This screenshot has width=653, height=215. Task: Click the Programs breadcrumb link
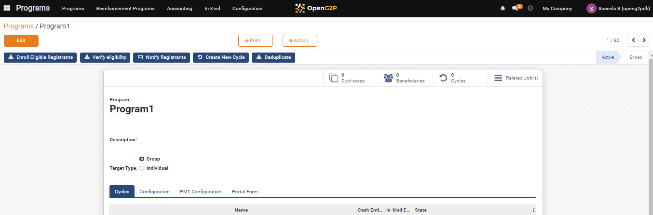[x=19, y=26]
